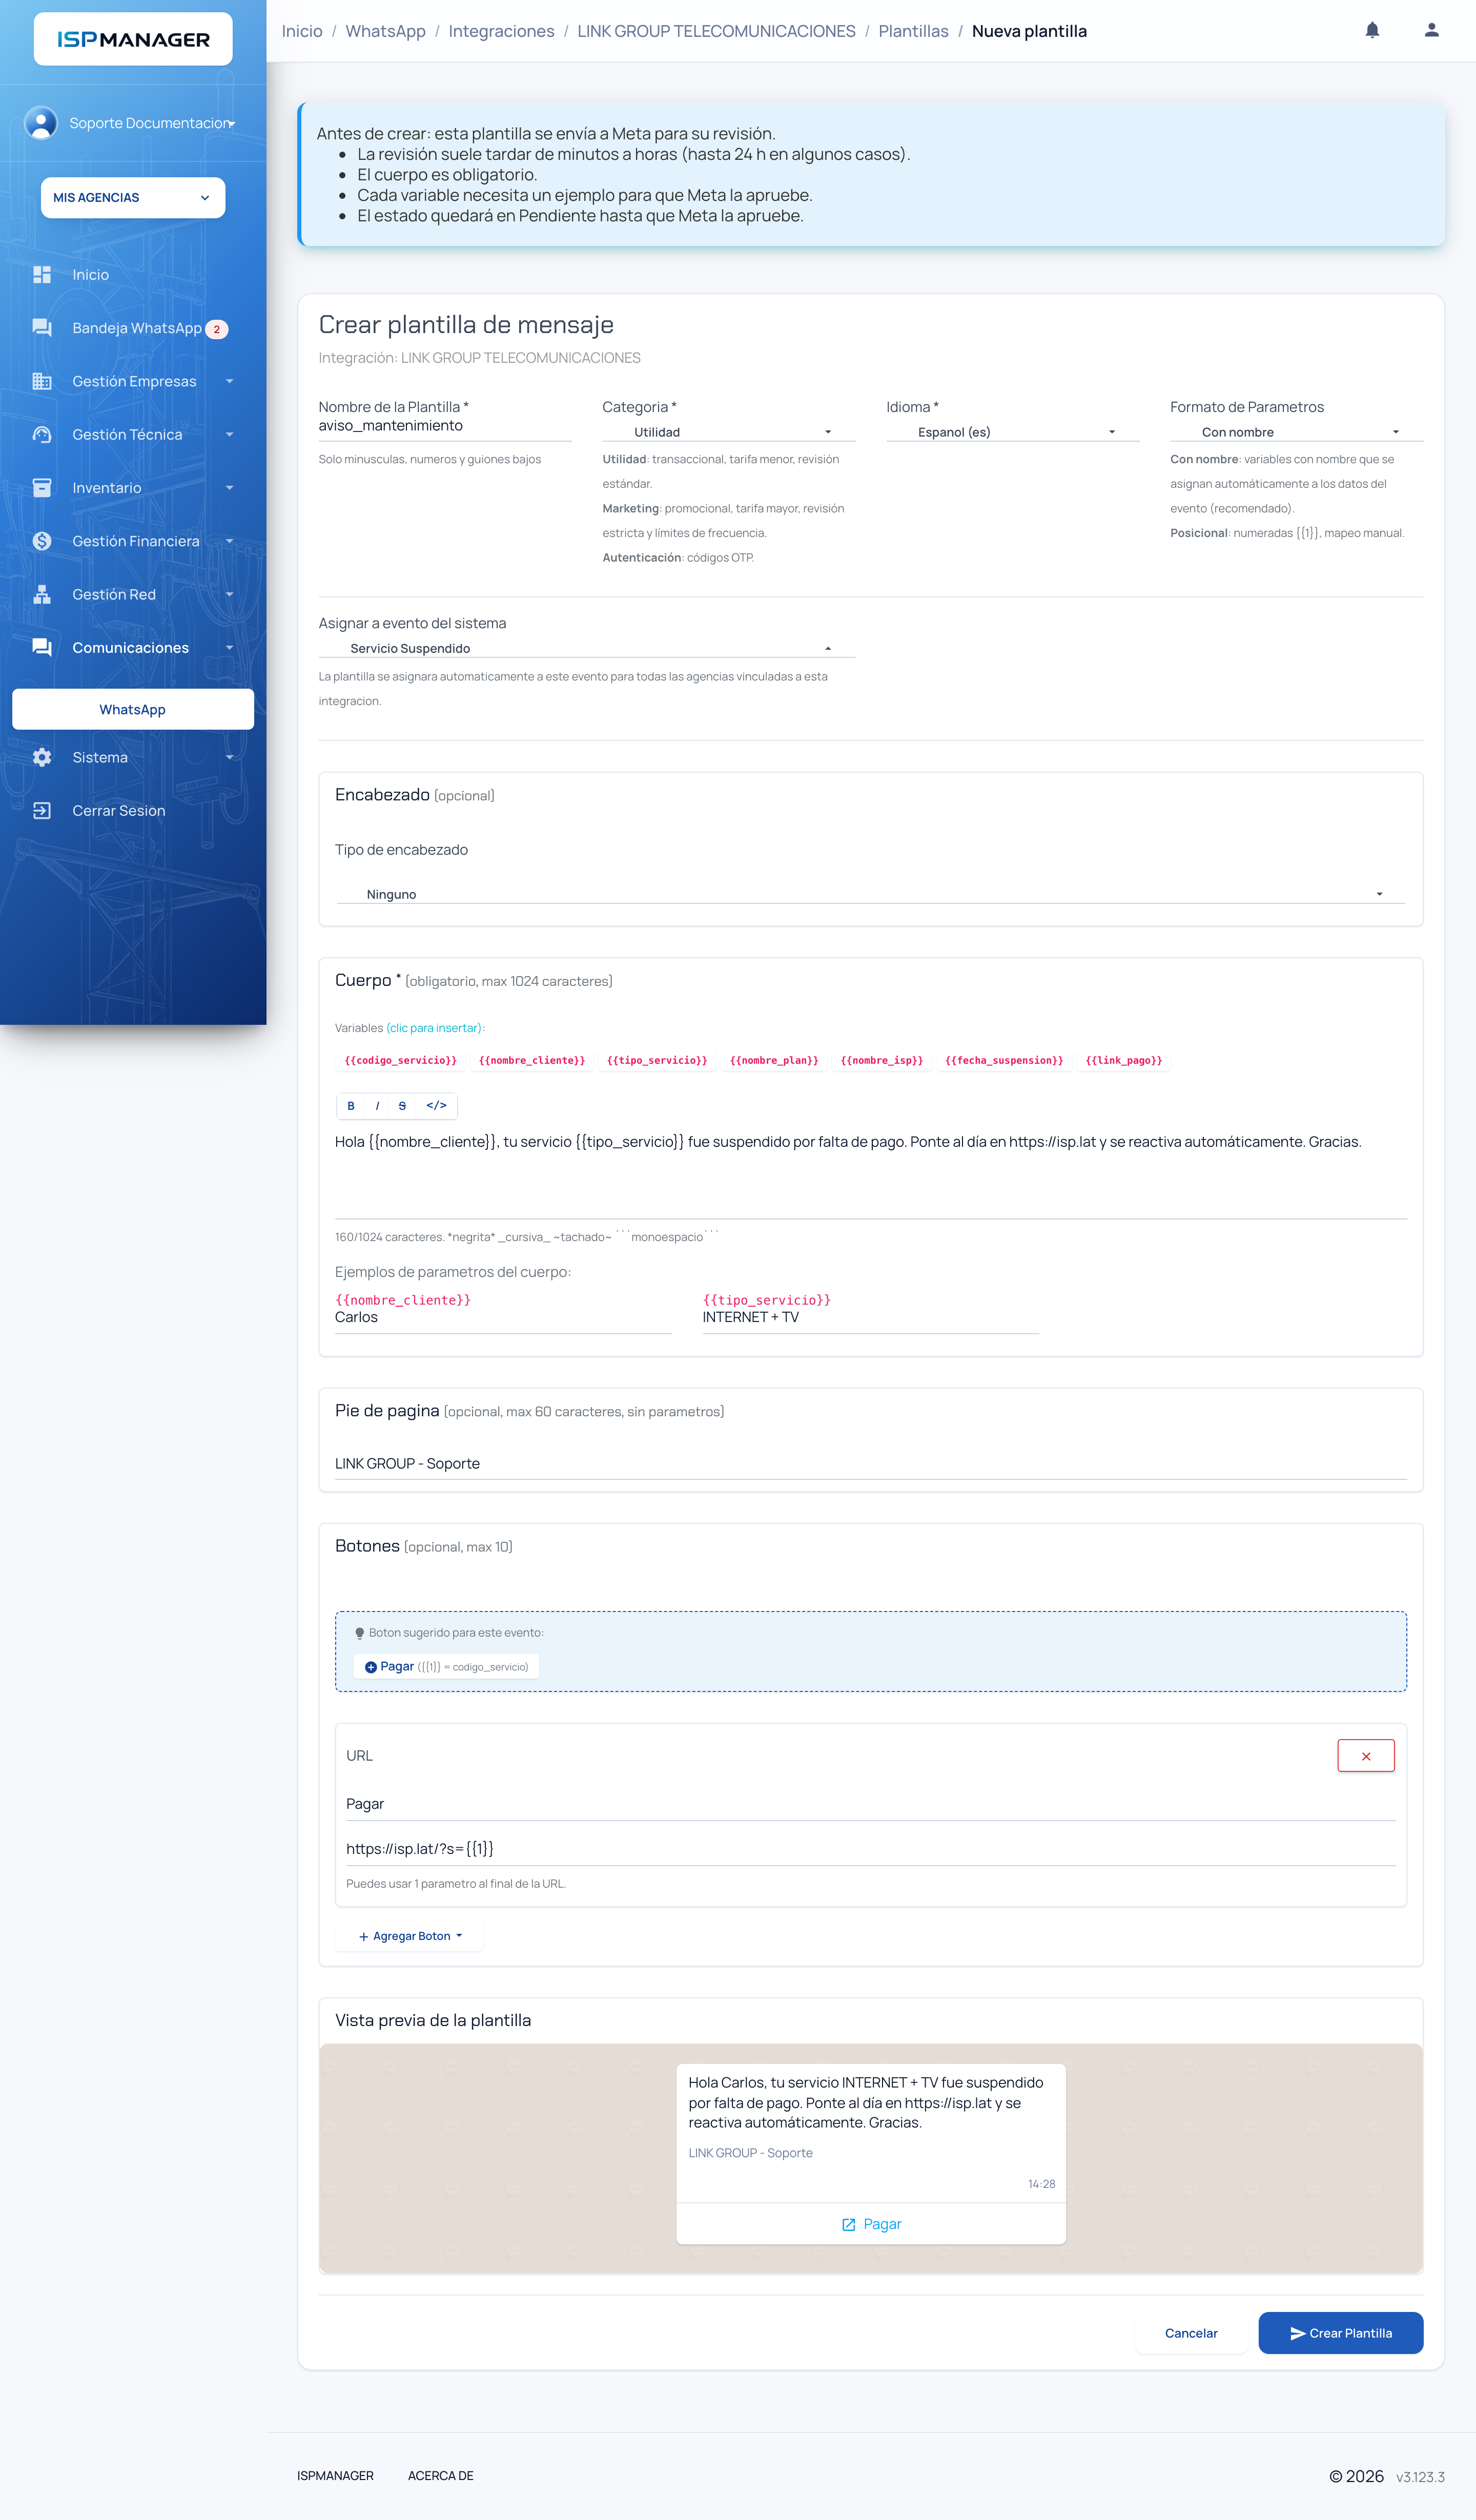Select the WhatsApp submenu item
Screen dimensions: 1476x2520
[x=133, y=709]
